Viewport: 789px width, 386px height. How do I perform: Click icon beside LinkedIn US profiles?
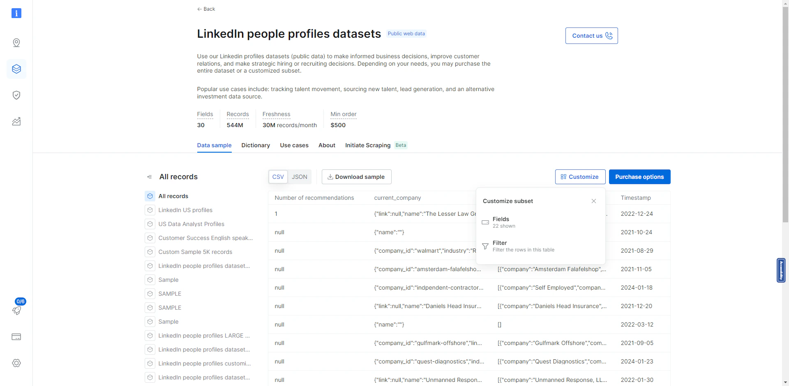(150, 210)
